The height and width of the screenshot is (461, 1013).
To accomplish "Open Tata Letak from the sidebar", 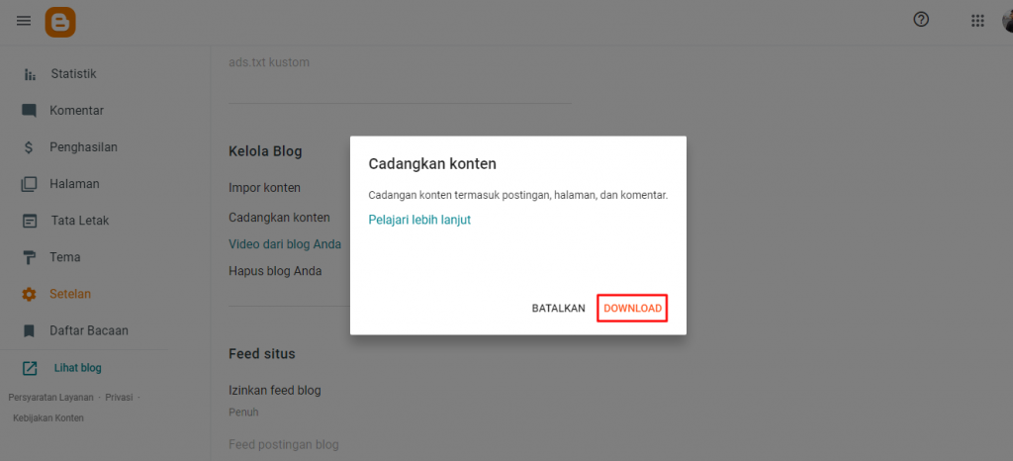I will (80, 221).
